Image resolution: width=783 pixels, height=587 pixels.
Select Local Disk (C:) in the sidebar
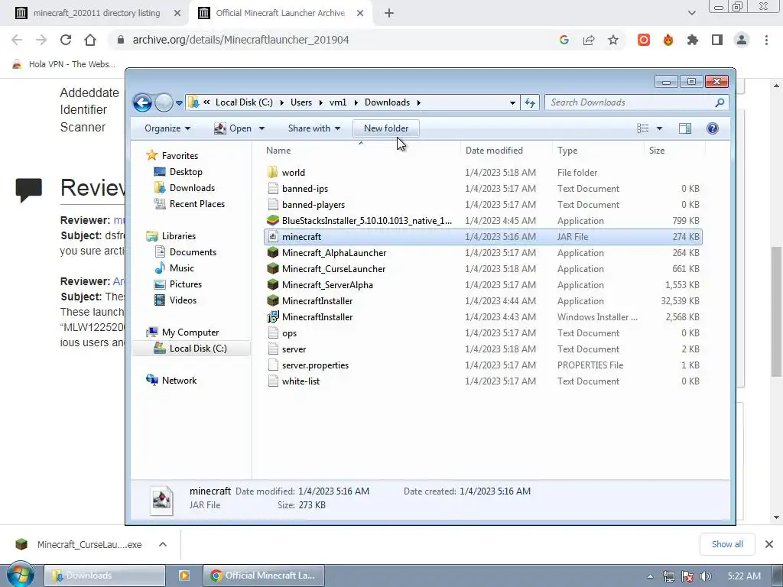[x=198, y=349]
